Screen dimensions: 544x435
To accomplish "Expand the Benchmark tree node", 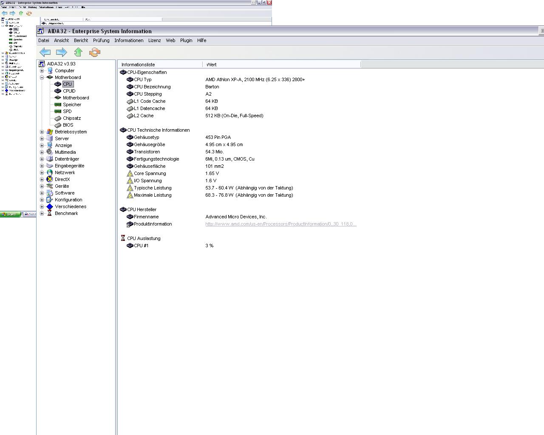I will (x=42, y=213).
